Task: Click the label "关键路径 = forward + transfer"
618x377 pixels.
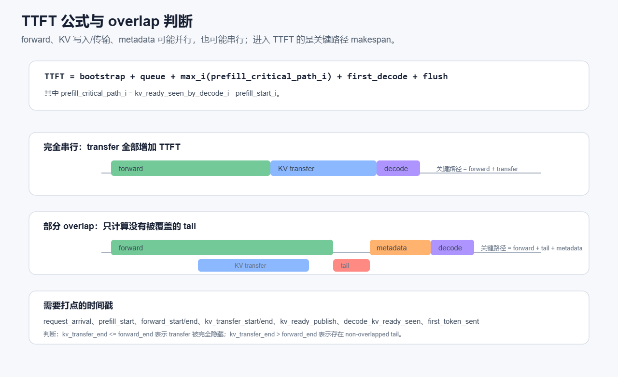Action: click(477, 169)
